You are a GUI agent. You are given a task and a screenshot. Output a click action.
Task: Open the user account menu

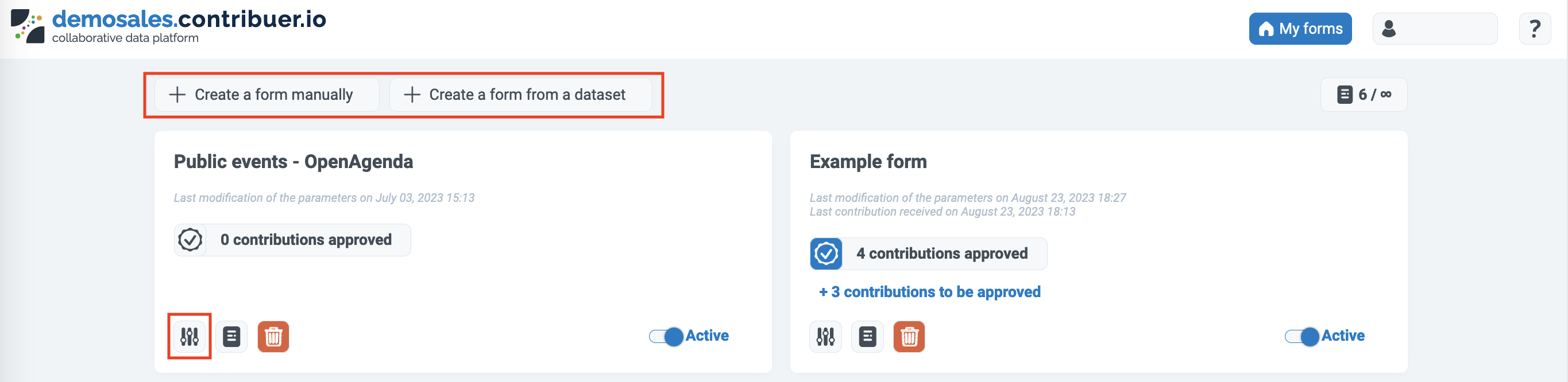pos(1435,29)
